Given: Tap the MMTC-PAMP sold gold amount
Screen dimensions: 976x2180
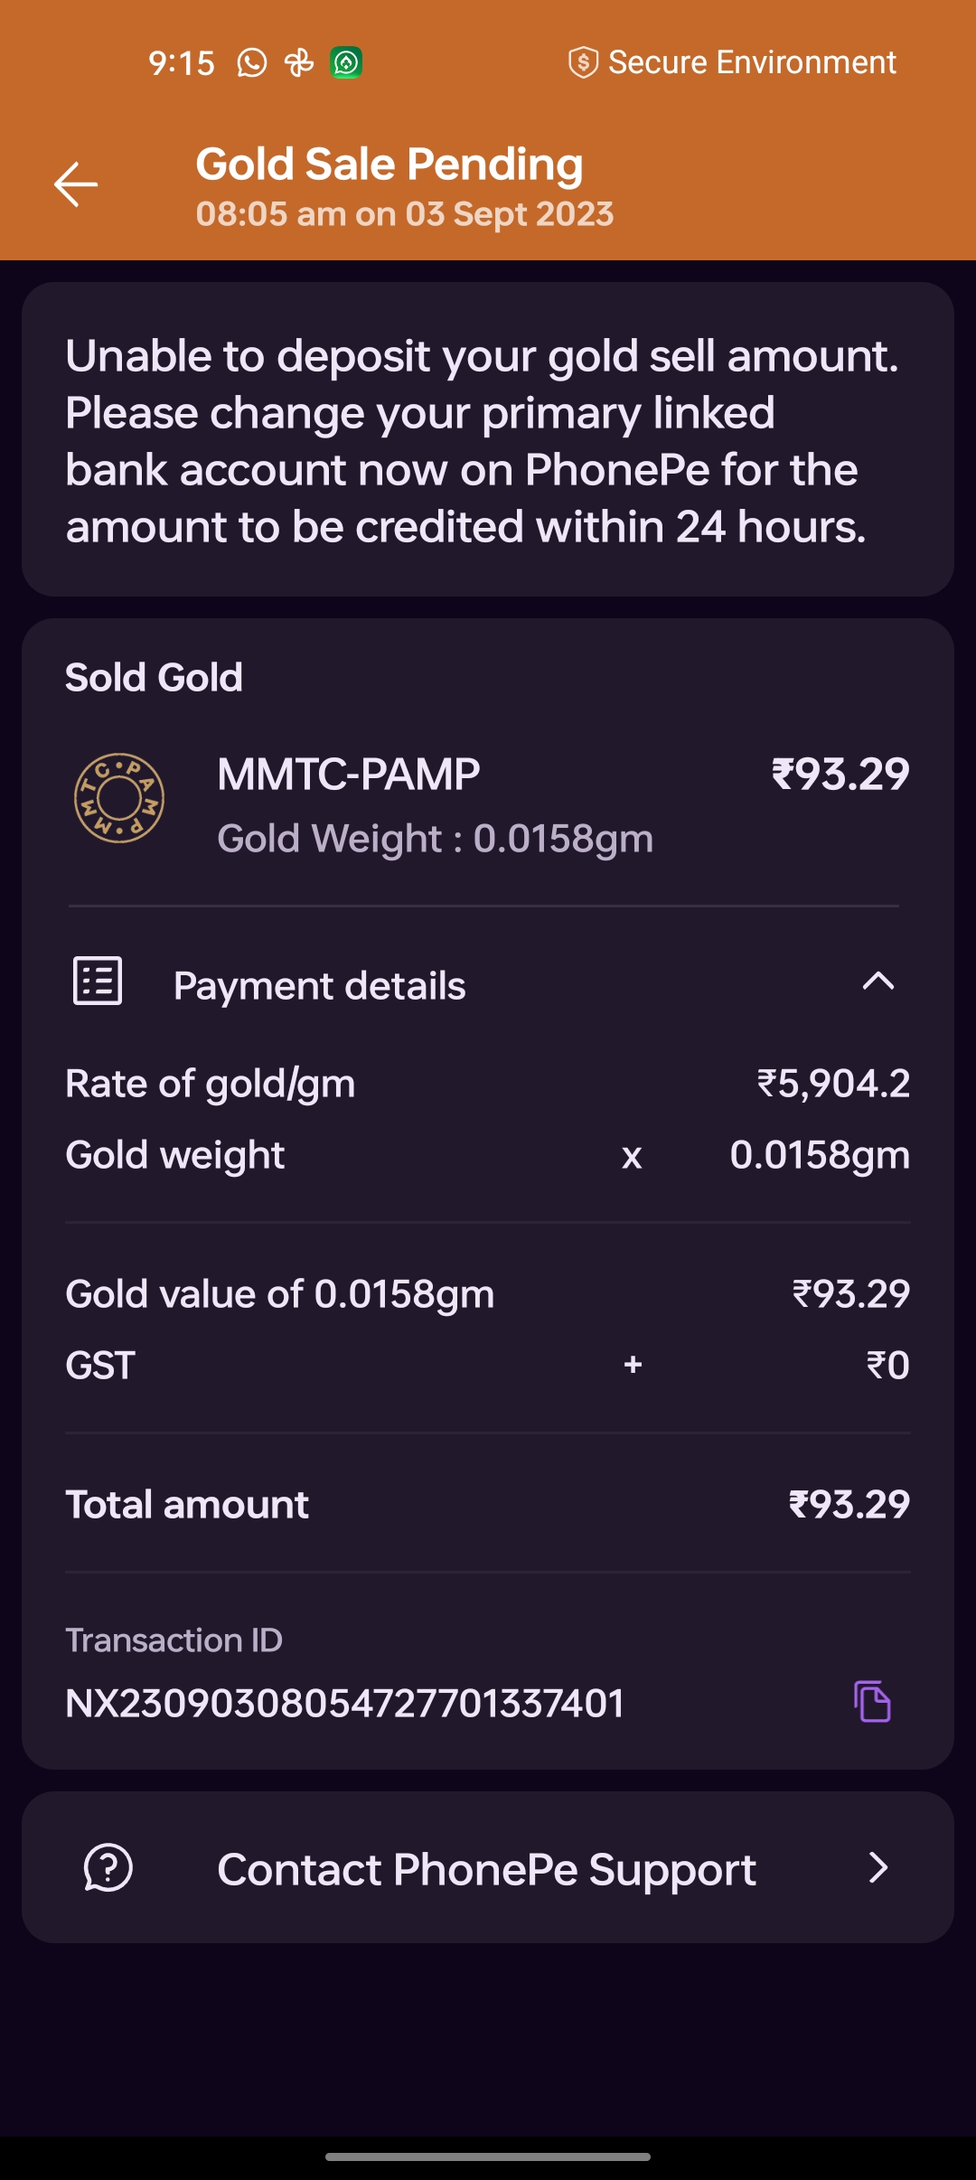Looking at the screenshot, I should pyautogui.click(x=840, y=775).
